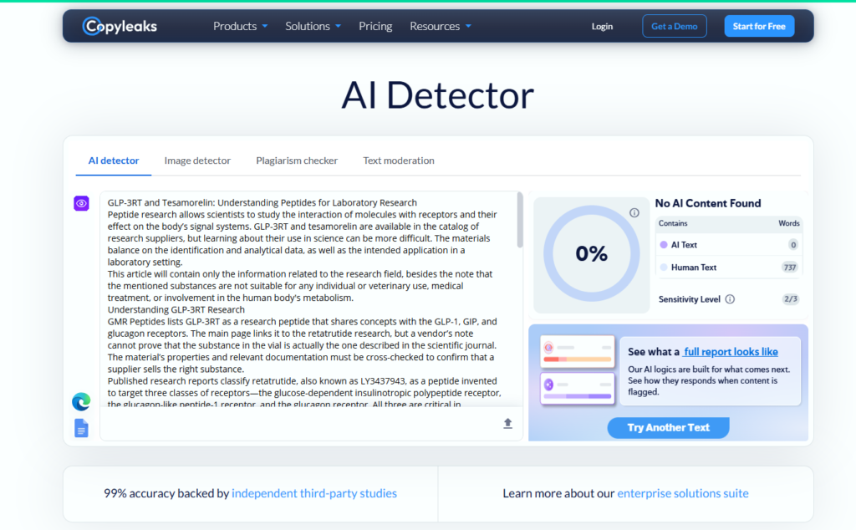The width and height of the screenshot is (856, 530).
Task: Click the purple eye icon beside text box
Action: click(81, 204)
